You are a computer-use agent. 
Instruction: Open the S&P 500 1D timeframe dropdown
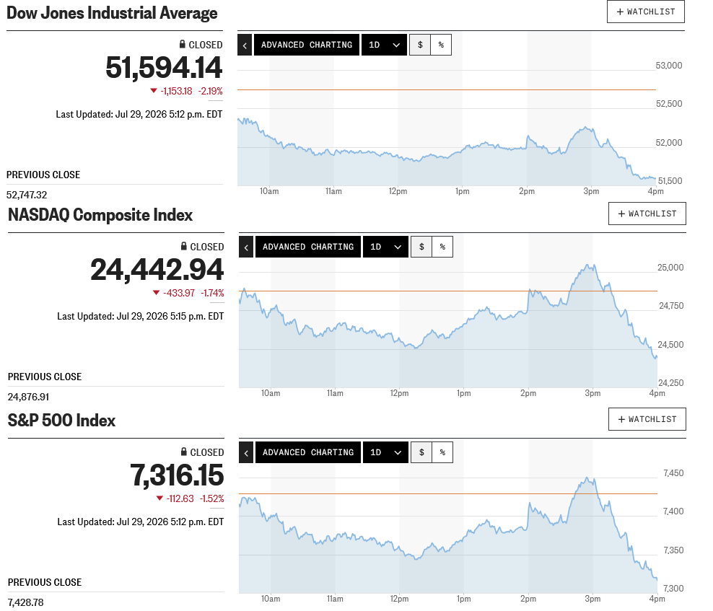click(385, 452)
